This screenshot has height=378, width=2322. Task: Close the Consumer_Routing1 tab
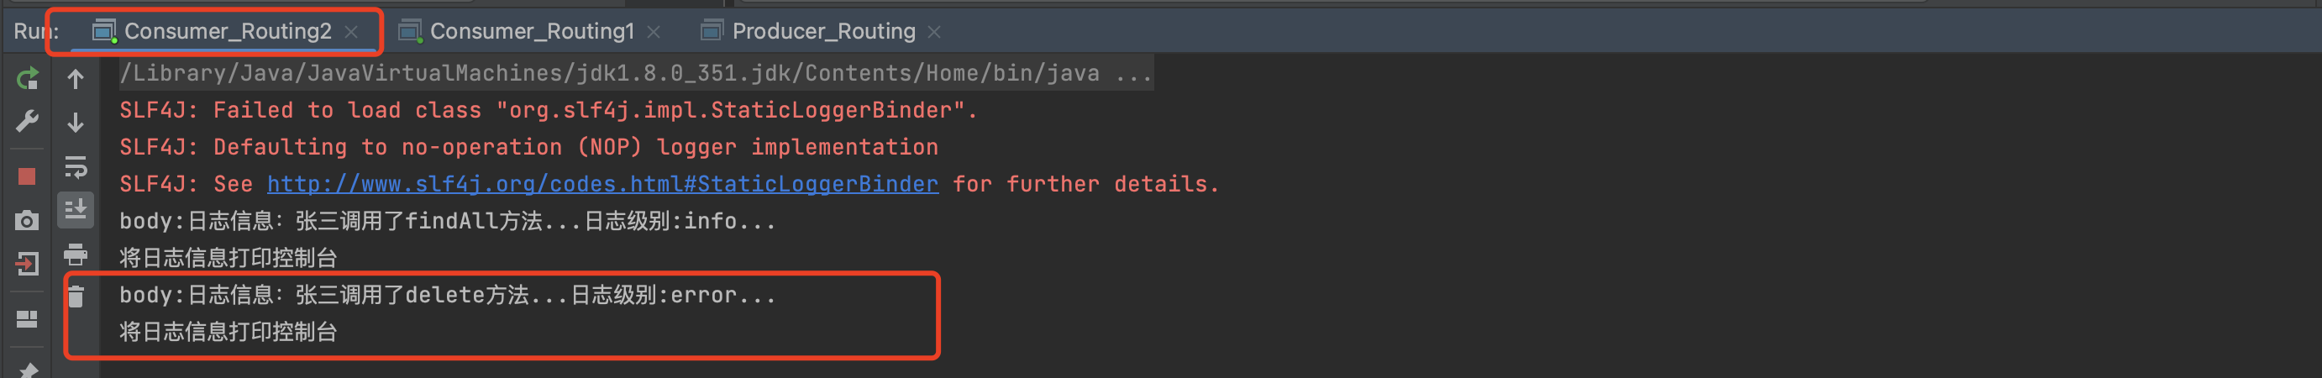click(x=654, y=33)
